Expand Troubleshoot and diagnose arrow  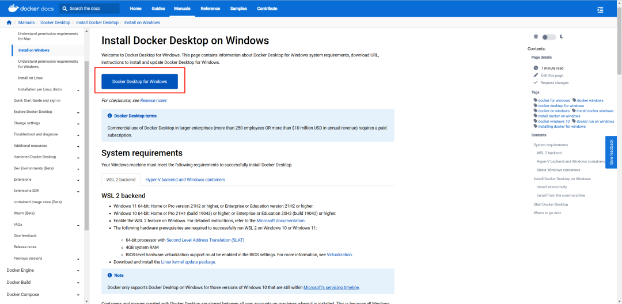[78, 135]
